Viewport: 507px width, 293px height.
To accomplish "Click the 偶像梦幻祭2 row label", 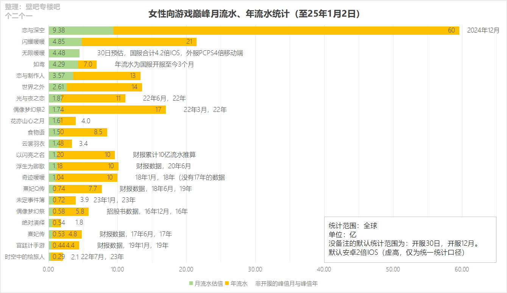I will click(x=29, y=110).
